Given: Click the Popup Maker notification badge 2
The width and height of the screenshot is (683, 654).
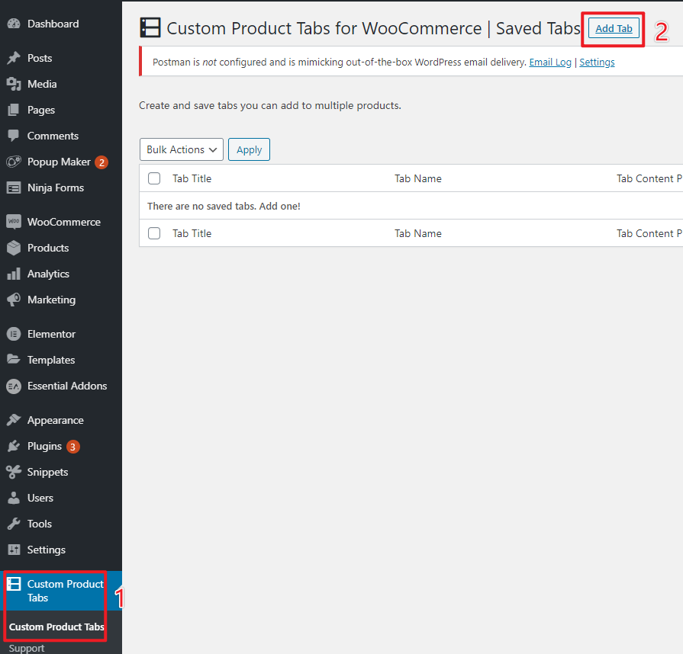Looking at the screenshot, I should (x=101, y=162).
